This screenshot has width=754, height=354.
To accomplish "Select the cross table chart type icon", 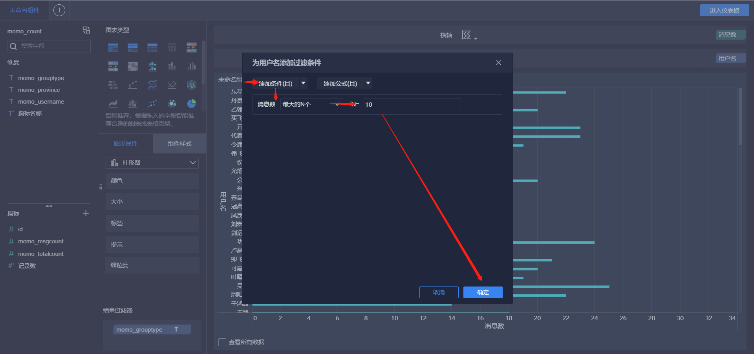I will point(133,48).
